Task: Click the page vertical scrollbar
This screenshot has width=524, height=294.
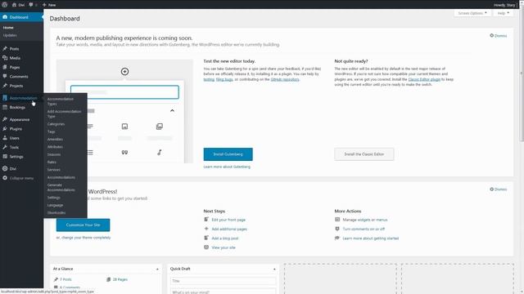Action: (x=522, y=75)
